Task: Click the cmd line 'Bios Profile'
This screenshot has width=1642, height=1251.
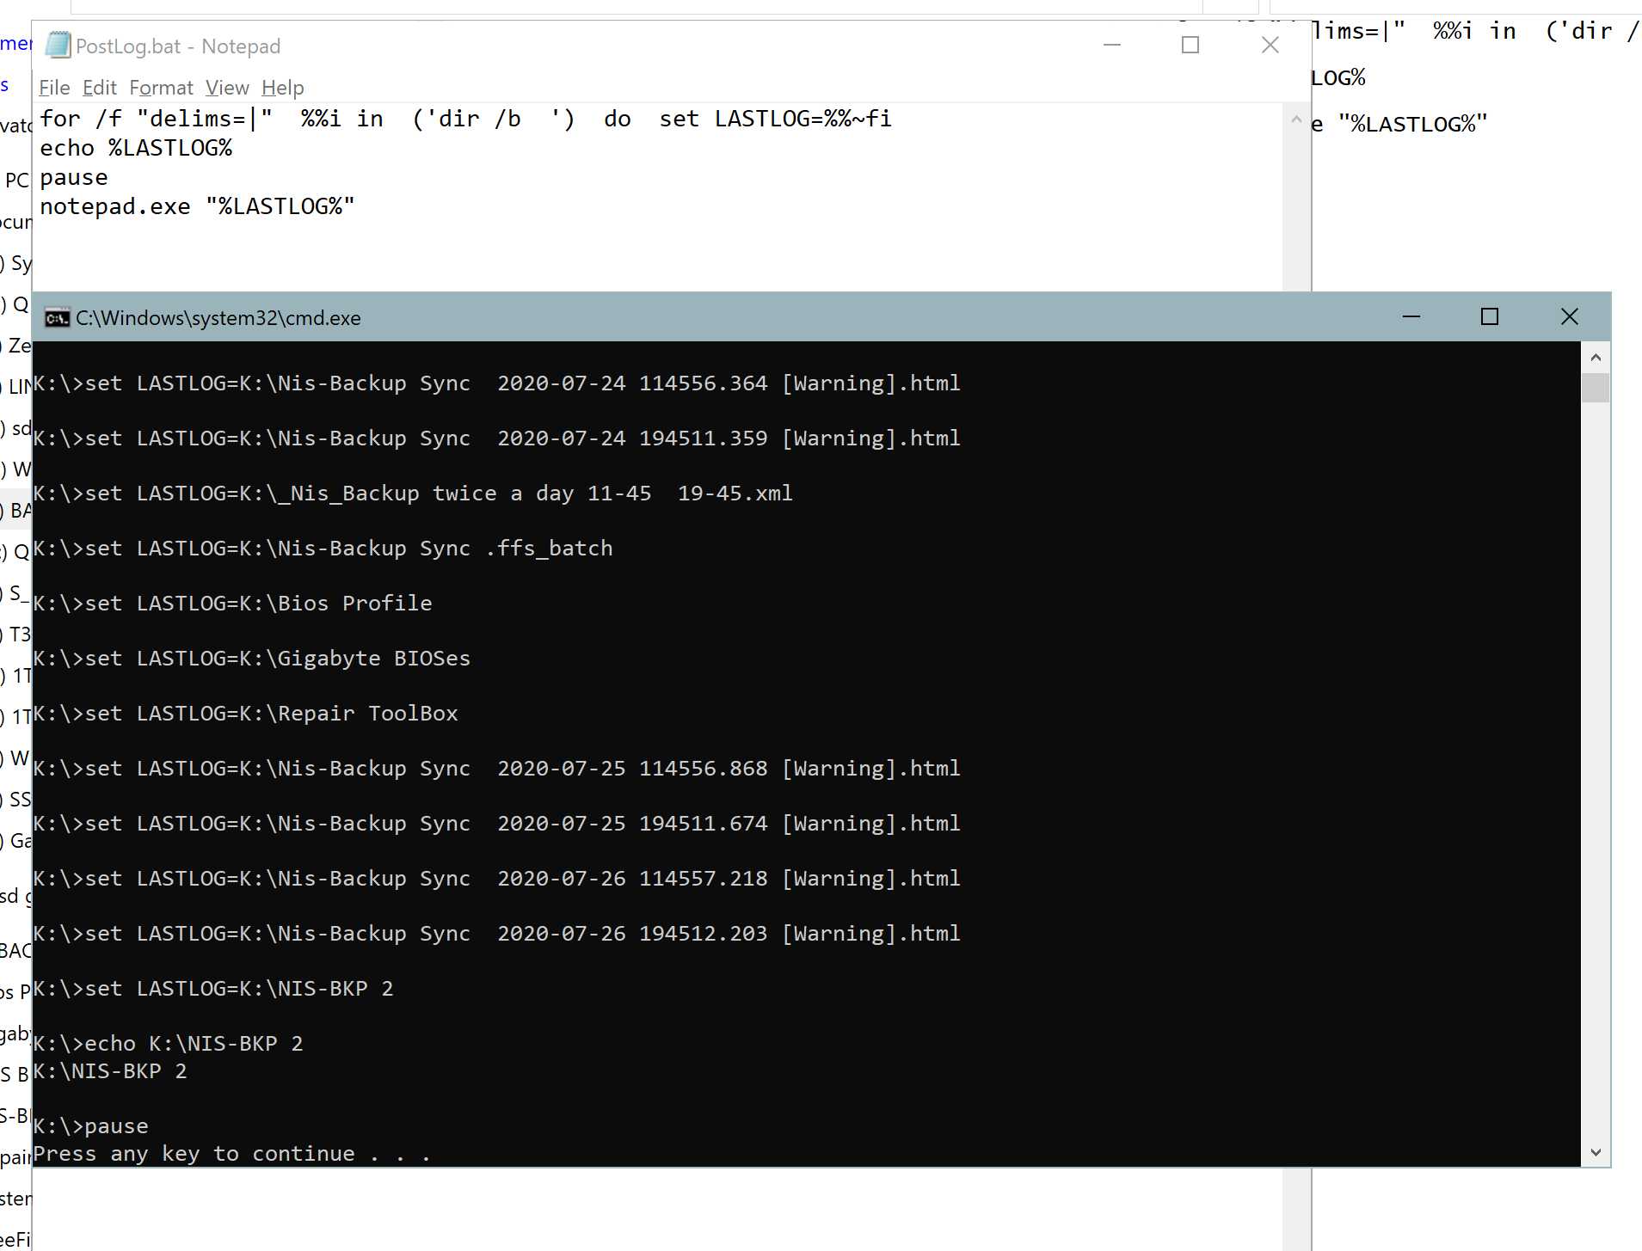Action: point(232,604)
